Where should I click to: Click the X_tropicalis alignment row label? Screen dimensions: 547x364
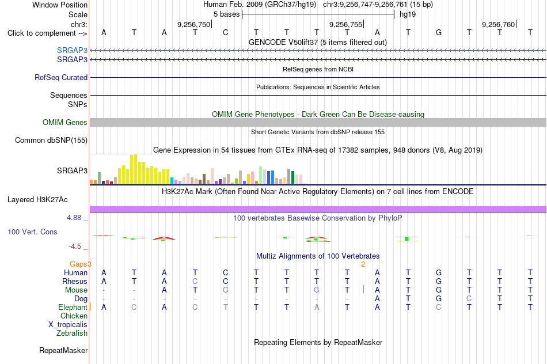[x=68, y=325]
